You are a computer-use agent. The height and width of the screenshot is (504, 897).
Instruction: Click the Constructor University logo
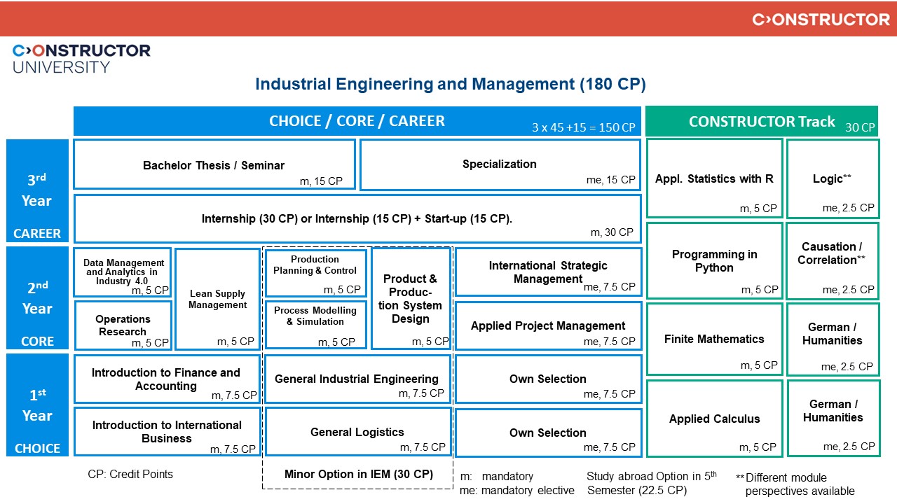coord(81,59)
